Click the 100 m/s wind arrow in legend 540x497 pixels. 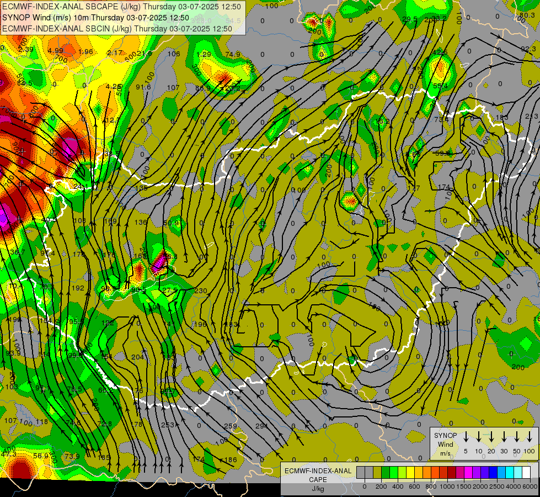(530, 437)
